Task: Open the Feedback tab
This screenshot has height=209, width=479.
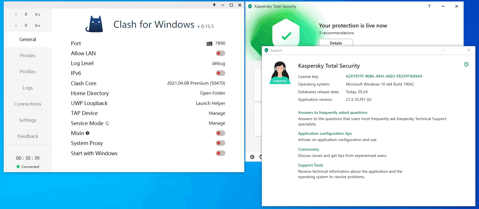Action: tap(28, 136)
